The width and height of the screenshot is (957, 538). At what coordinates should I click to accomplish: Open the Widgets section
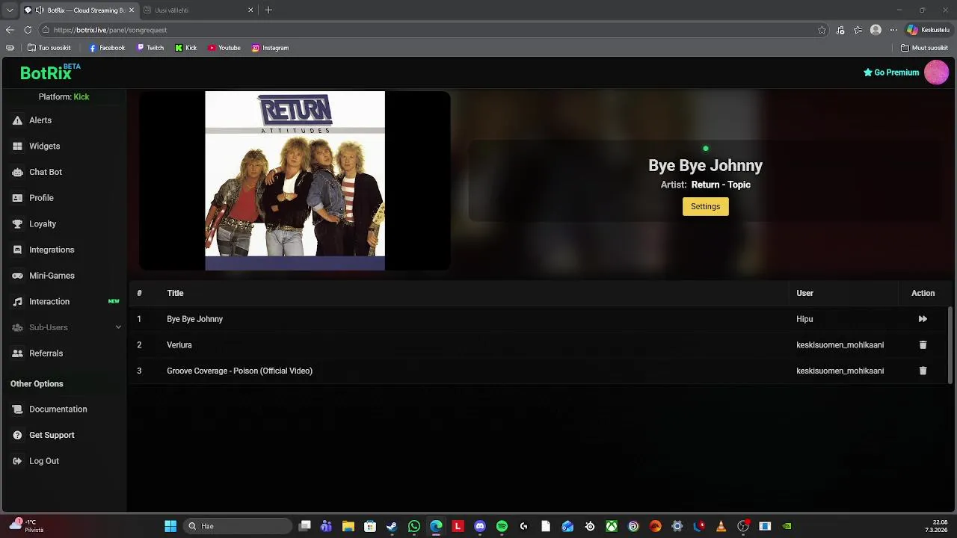44,146
